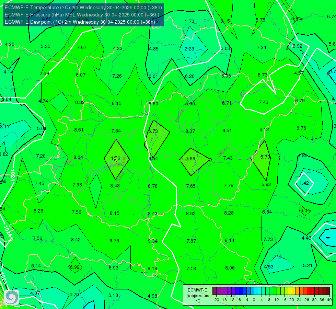
Task: Click the 8.28 dew point value
Action: 229,213
